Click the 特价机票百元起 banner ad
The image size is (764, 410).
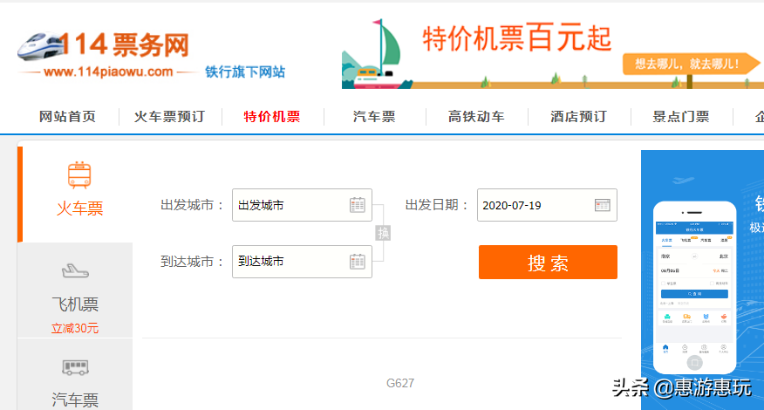point(552,45)
